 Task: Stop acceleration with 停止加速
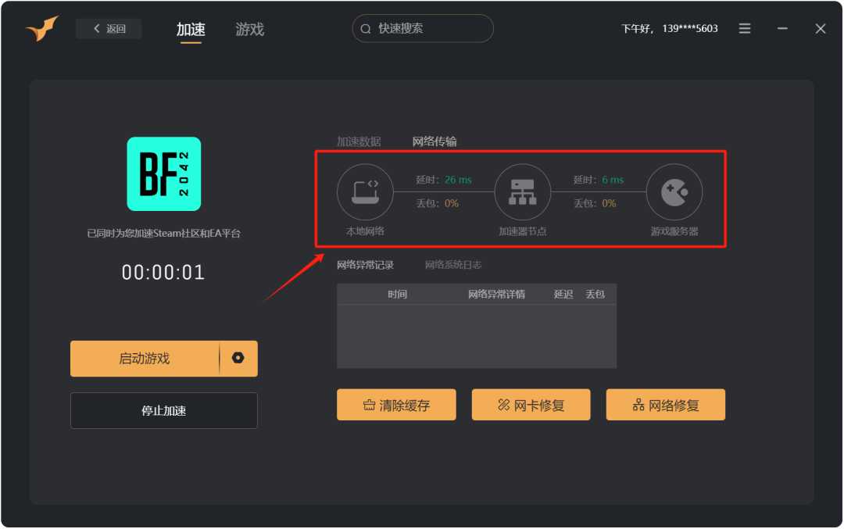click(x=163, y=410)
